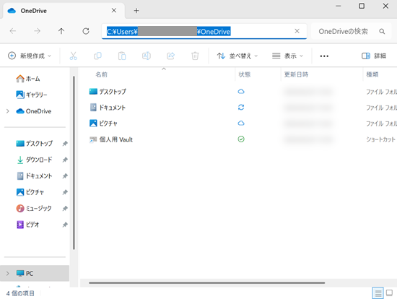Viewport: 397px width, 299px height.
Task: Click pin icon beside ビデオ
Action: tap(65, 225)
